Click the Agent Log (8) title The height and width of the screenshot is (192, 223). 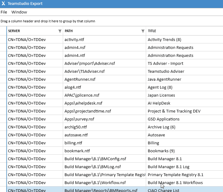coord(160,87)
